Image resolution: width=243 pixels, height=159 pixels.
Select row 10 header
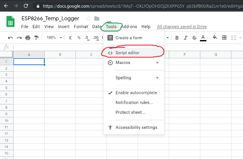[x=6, y=120]
